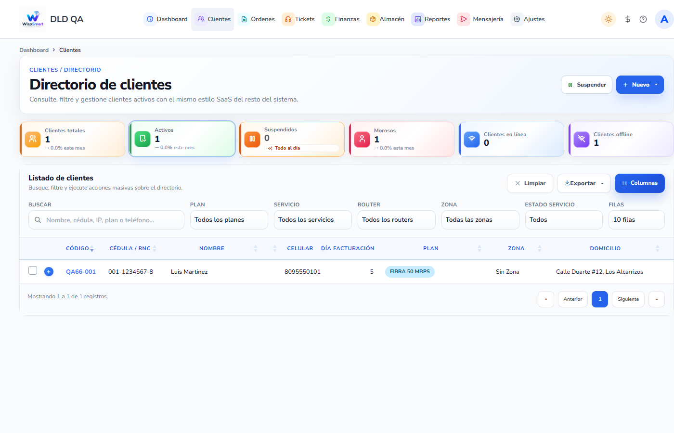Click the Columnas button
Image resolution: width=674 pixels, height=433 pixels.
[640, 183]
